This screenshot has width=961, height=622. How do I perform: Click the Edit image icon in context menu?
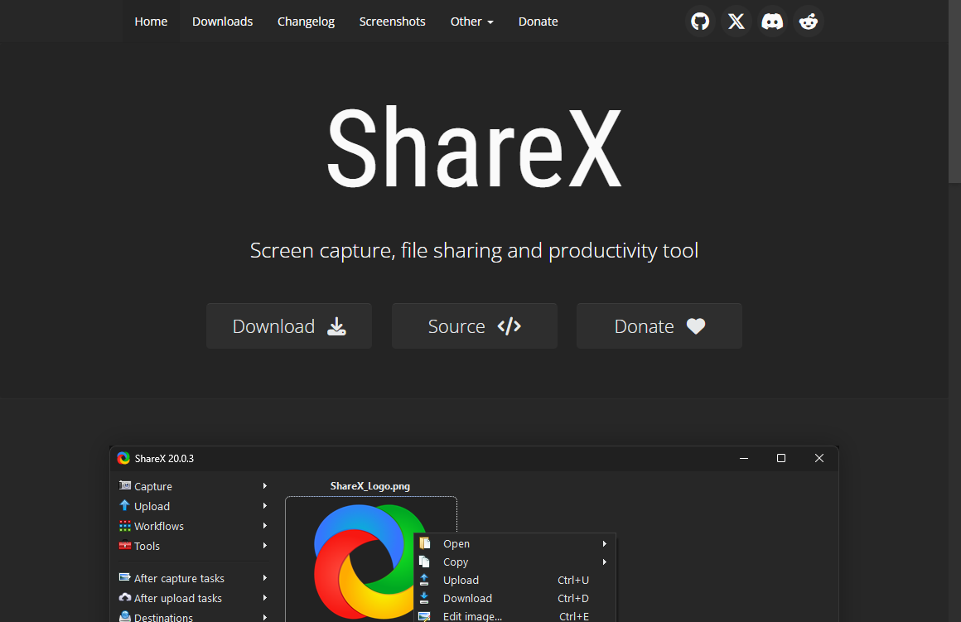tap(424, 616)
